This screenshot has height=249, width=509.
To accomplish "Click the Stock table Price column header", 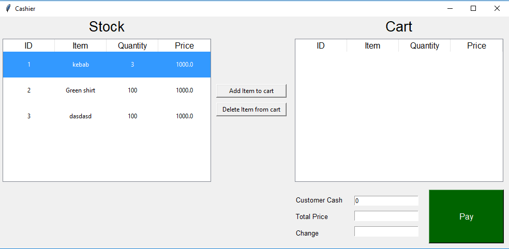I will pyautogui.click(x=184, y=45).
